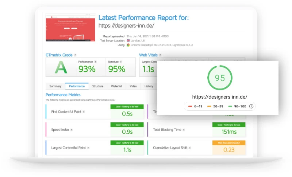The height and width of the screenshot is (177, 292).
Task: Open help for Total Blocking Time
Action: point(184,130)
